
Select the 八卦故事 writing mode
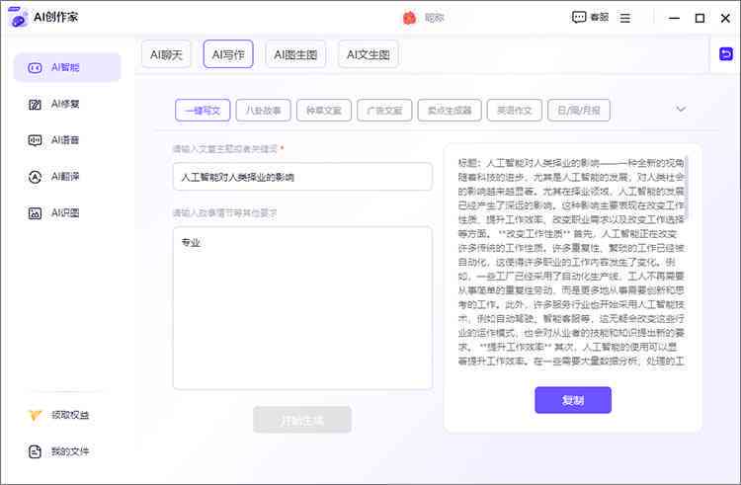point(263,111)
